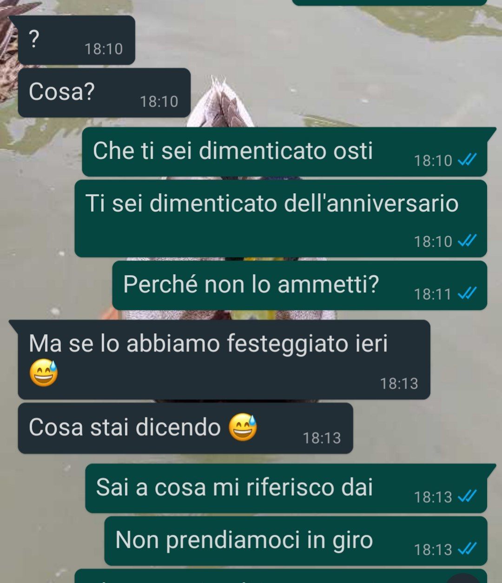Click the emoji after "Cosa stai dicendo"
Viewport: 502px width, 583px height.
[243, 427]
